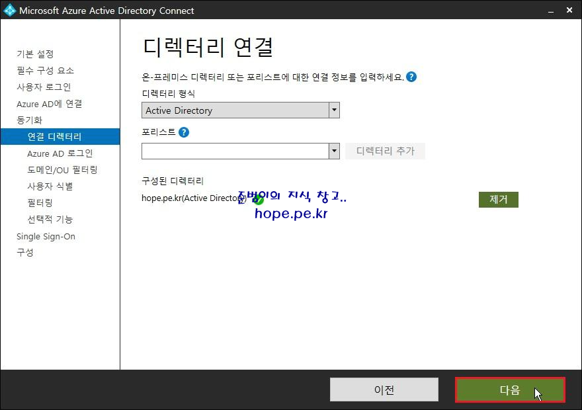Open help icon next to connection info instruction
This screenshot has width=582, height=410.
[x=411, y=77]
